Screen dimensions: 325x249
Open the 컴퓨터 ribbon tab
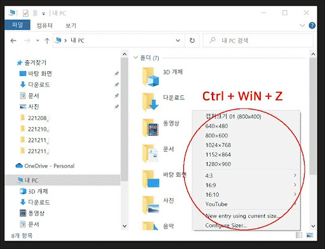coord(44,25)
